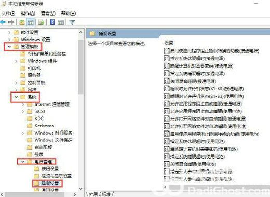Screen dimensions: 270x197
Task: Toggle the show/hide console tree icon
Action: tap(31, 22)
